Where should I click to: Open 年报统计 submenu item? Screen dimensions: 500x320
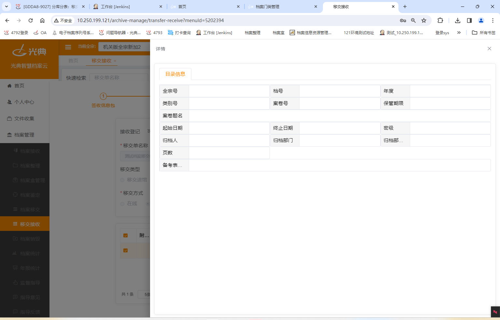(x=30, y=268)
